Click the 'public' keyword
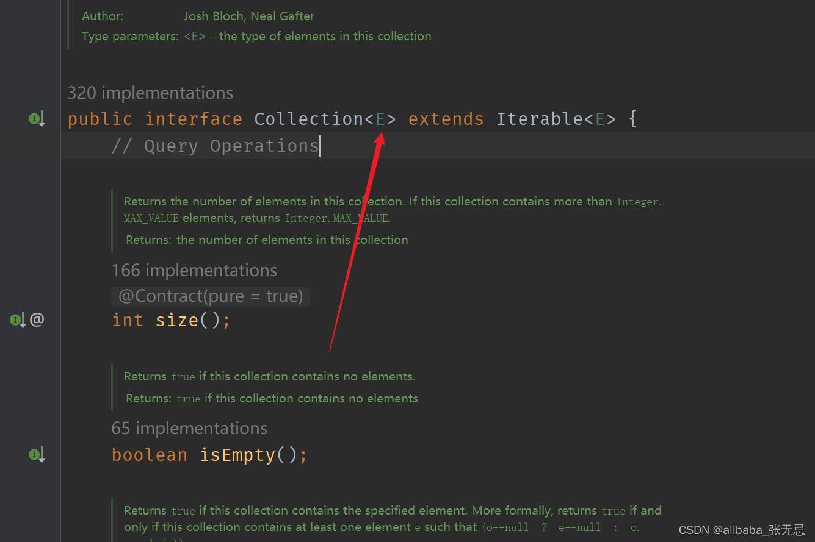The image size is (815, 542). (100, 119)
